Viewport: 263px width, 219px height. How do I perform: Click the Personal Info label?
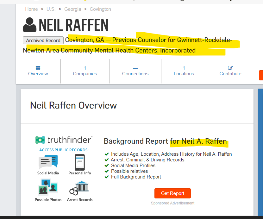(x=80, y=173)
